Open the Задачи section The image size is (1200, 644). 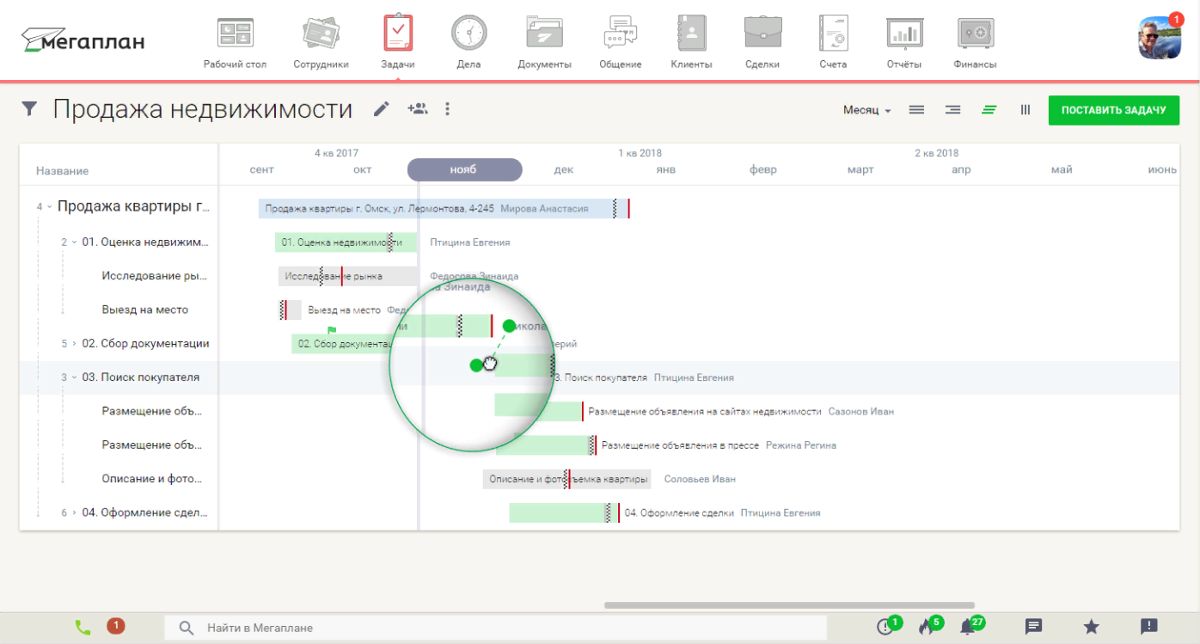(398, 42)
